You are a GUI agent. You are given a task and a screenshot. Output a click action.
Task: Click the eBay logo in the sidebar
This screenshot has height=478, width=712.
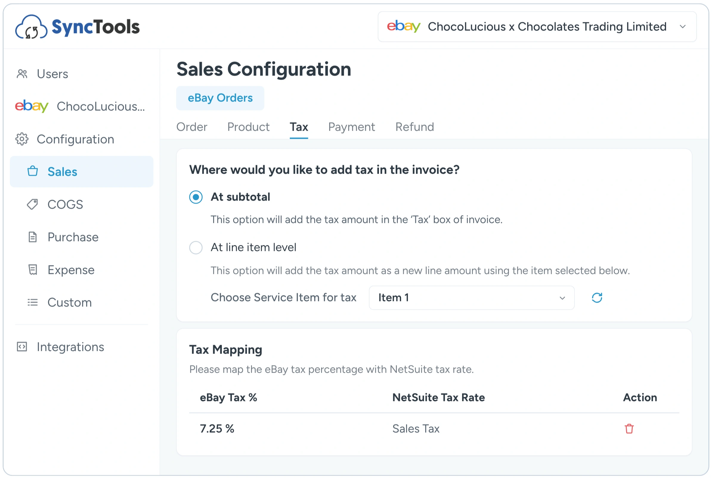pos(32,106)
